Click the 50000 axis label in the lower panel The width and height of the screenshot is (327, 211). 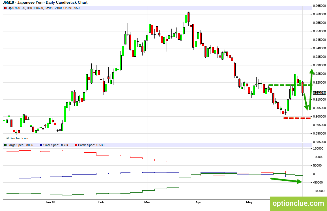tap(317, 165)
